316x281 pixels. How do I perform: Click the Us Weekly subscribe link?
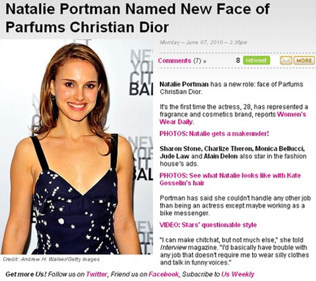238,274
